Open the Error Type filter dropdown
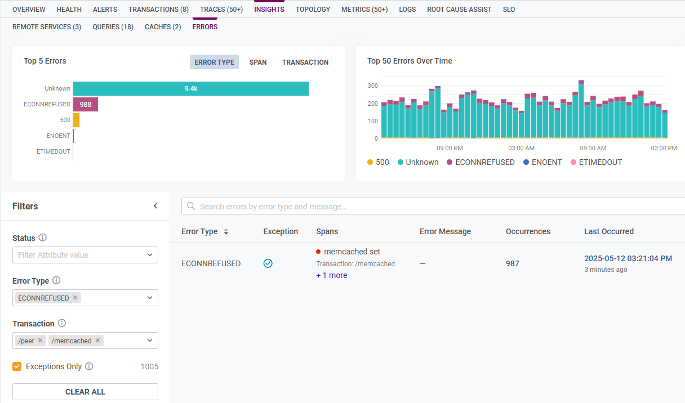Screen dimensions: 685x403 [x=149, y=298]
